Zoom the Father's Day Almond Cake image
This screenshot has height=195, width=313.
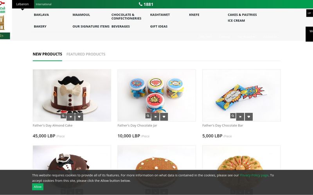click(63, 116)
